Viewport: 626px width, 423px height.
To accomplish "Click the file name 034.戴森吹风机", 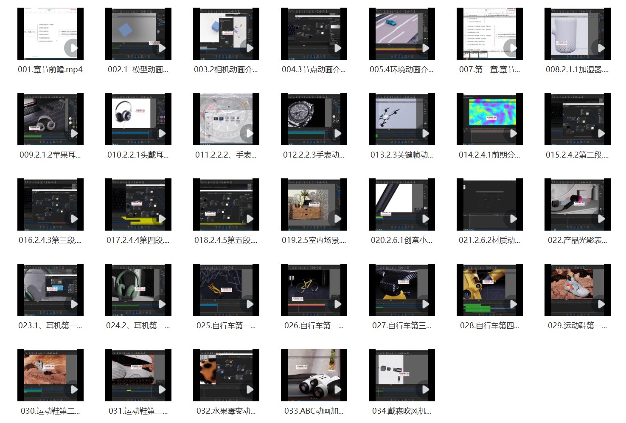I will coord(401,411).
